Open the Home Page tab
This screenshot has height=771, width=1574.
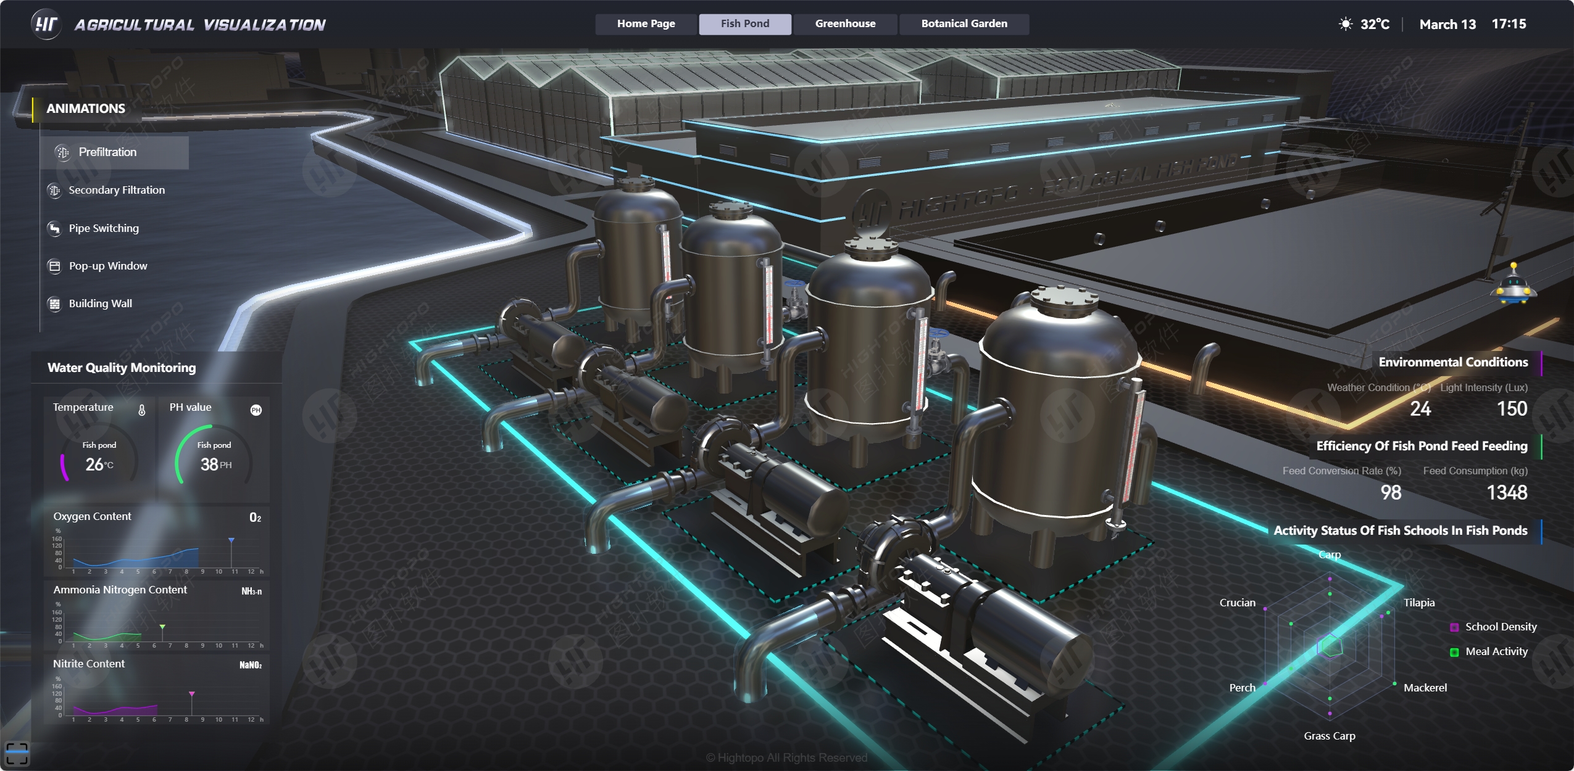point(646,24)
